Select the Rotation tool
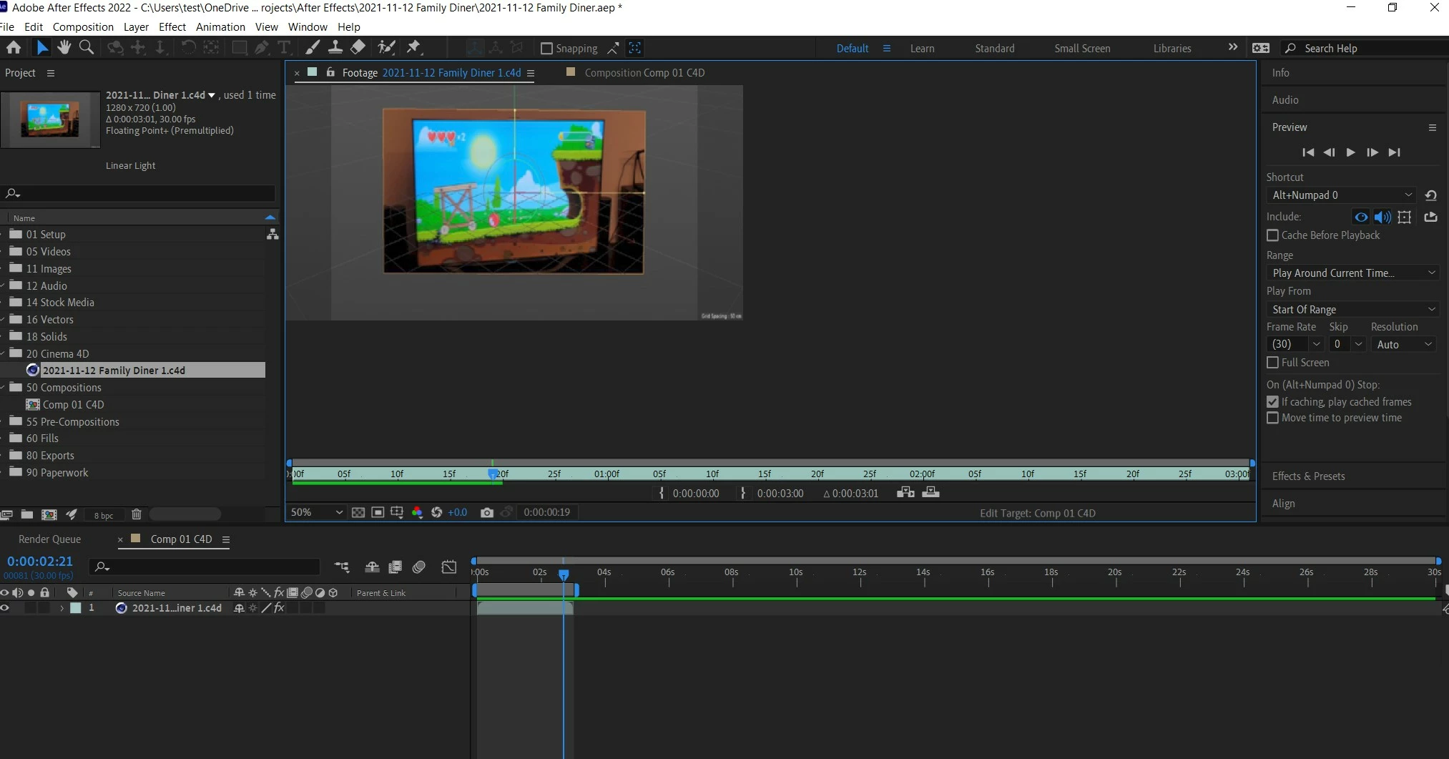Image resolution: width=1449 pixels, height=759 pixels. pyautogui.click(x=188, y=47)
